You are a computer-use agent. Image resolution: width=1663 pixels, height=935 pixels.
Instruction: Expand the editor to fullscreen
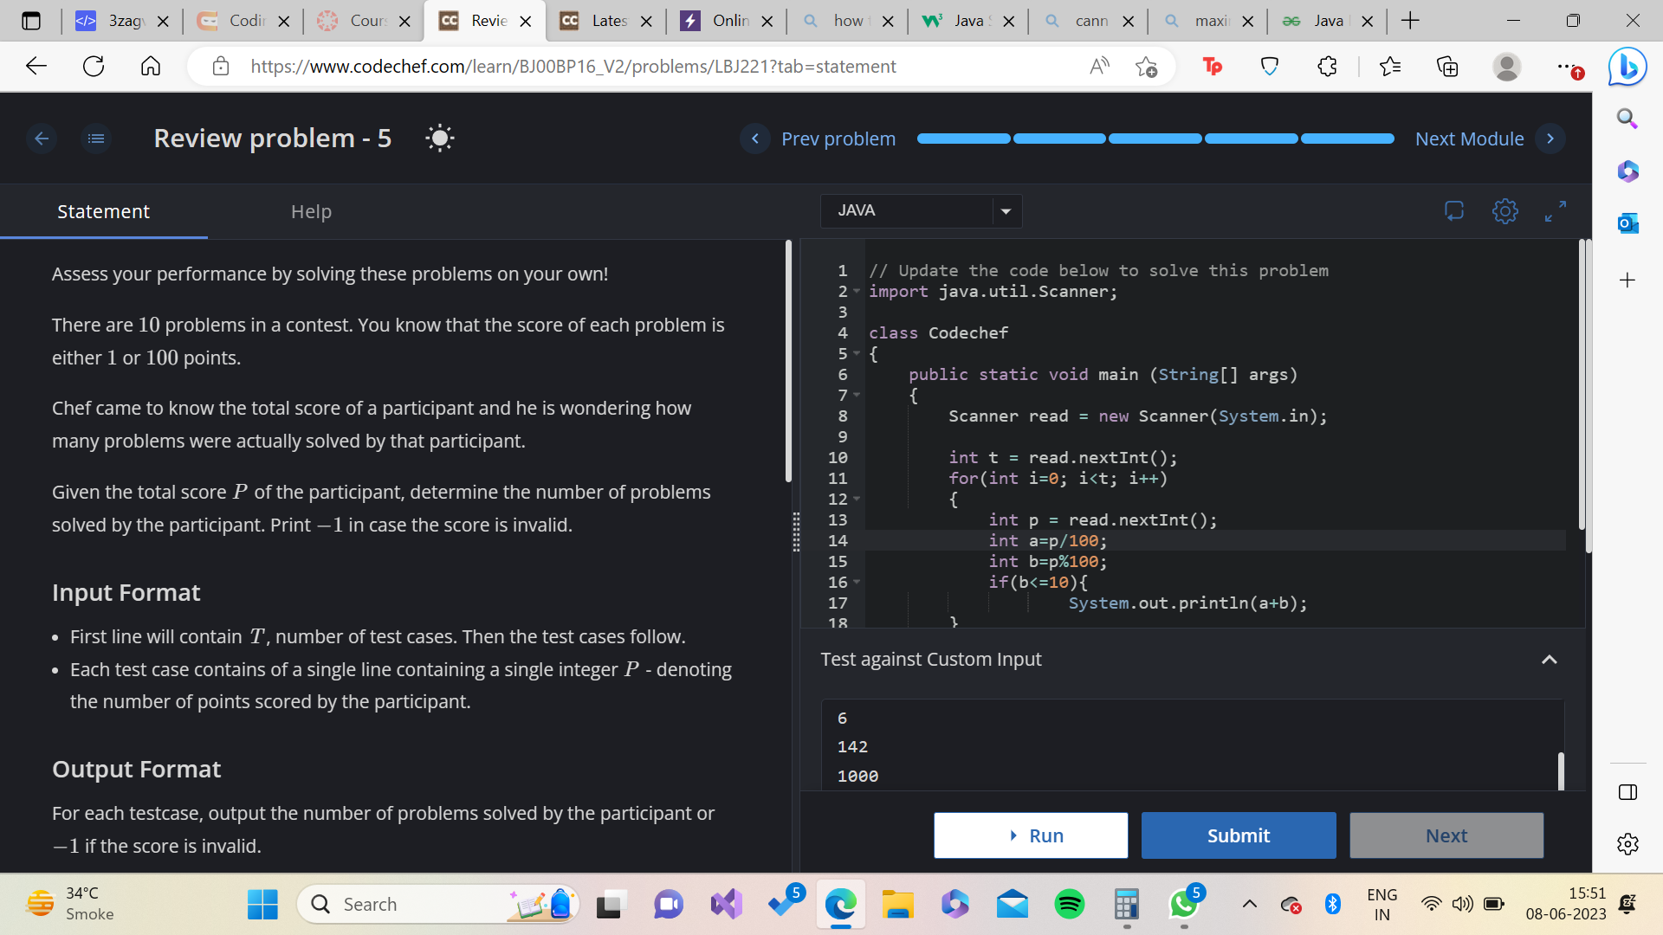(x=1556, y=210)
